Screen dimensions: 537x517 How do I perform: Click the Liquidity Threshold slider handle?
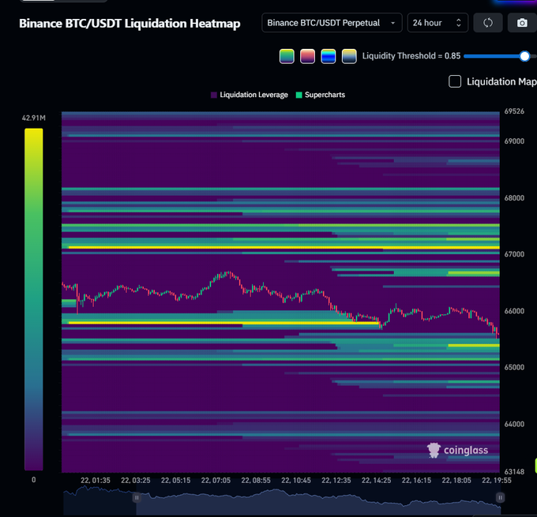point(524,56)
